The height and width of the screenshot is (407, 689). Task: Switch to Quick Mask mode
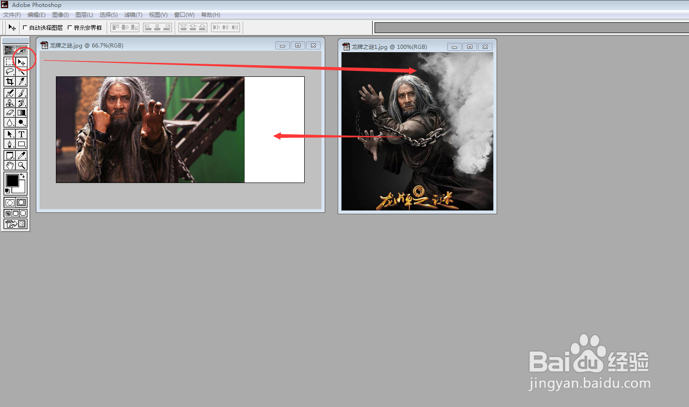[21, 202]
